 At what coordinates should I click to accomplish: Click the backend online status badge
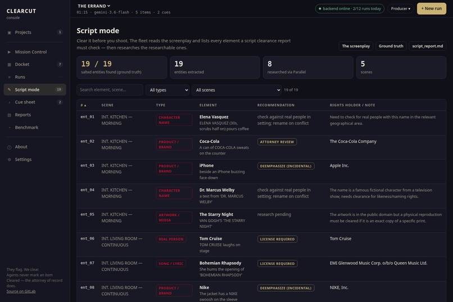click(350, 8)
